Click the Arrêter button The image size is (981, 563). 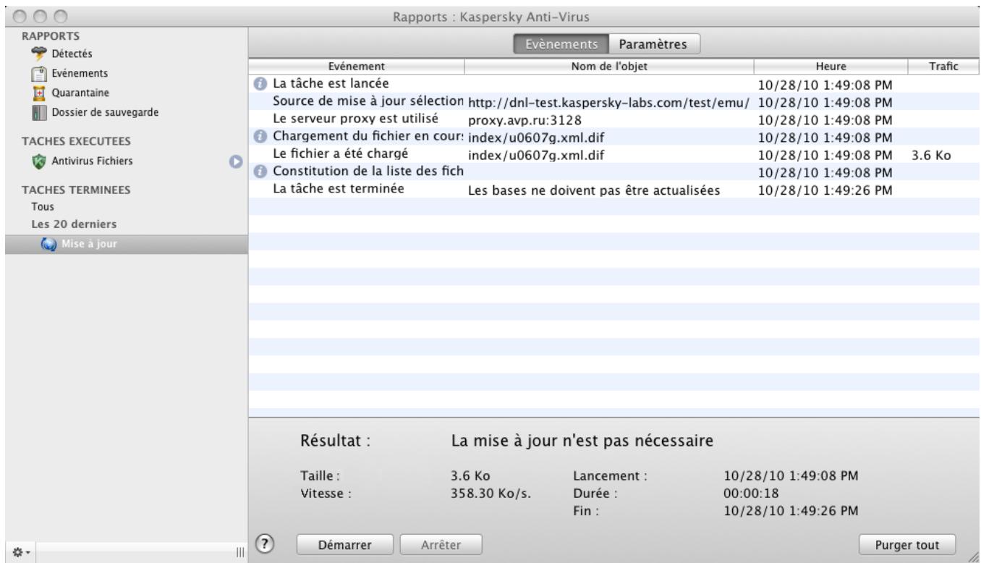(x=441, y=544)
